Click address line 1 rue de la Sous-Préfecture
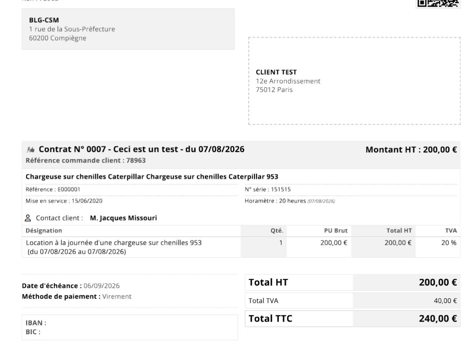 (x=72, y=29)
